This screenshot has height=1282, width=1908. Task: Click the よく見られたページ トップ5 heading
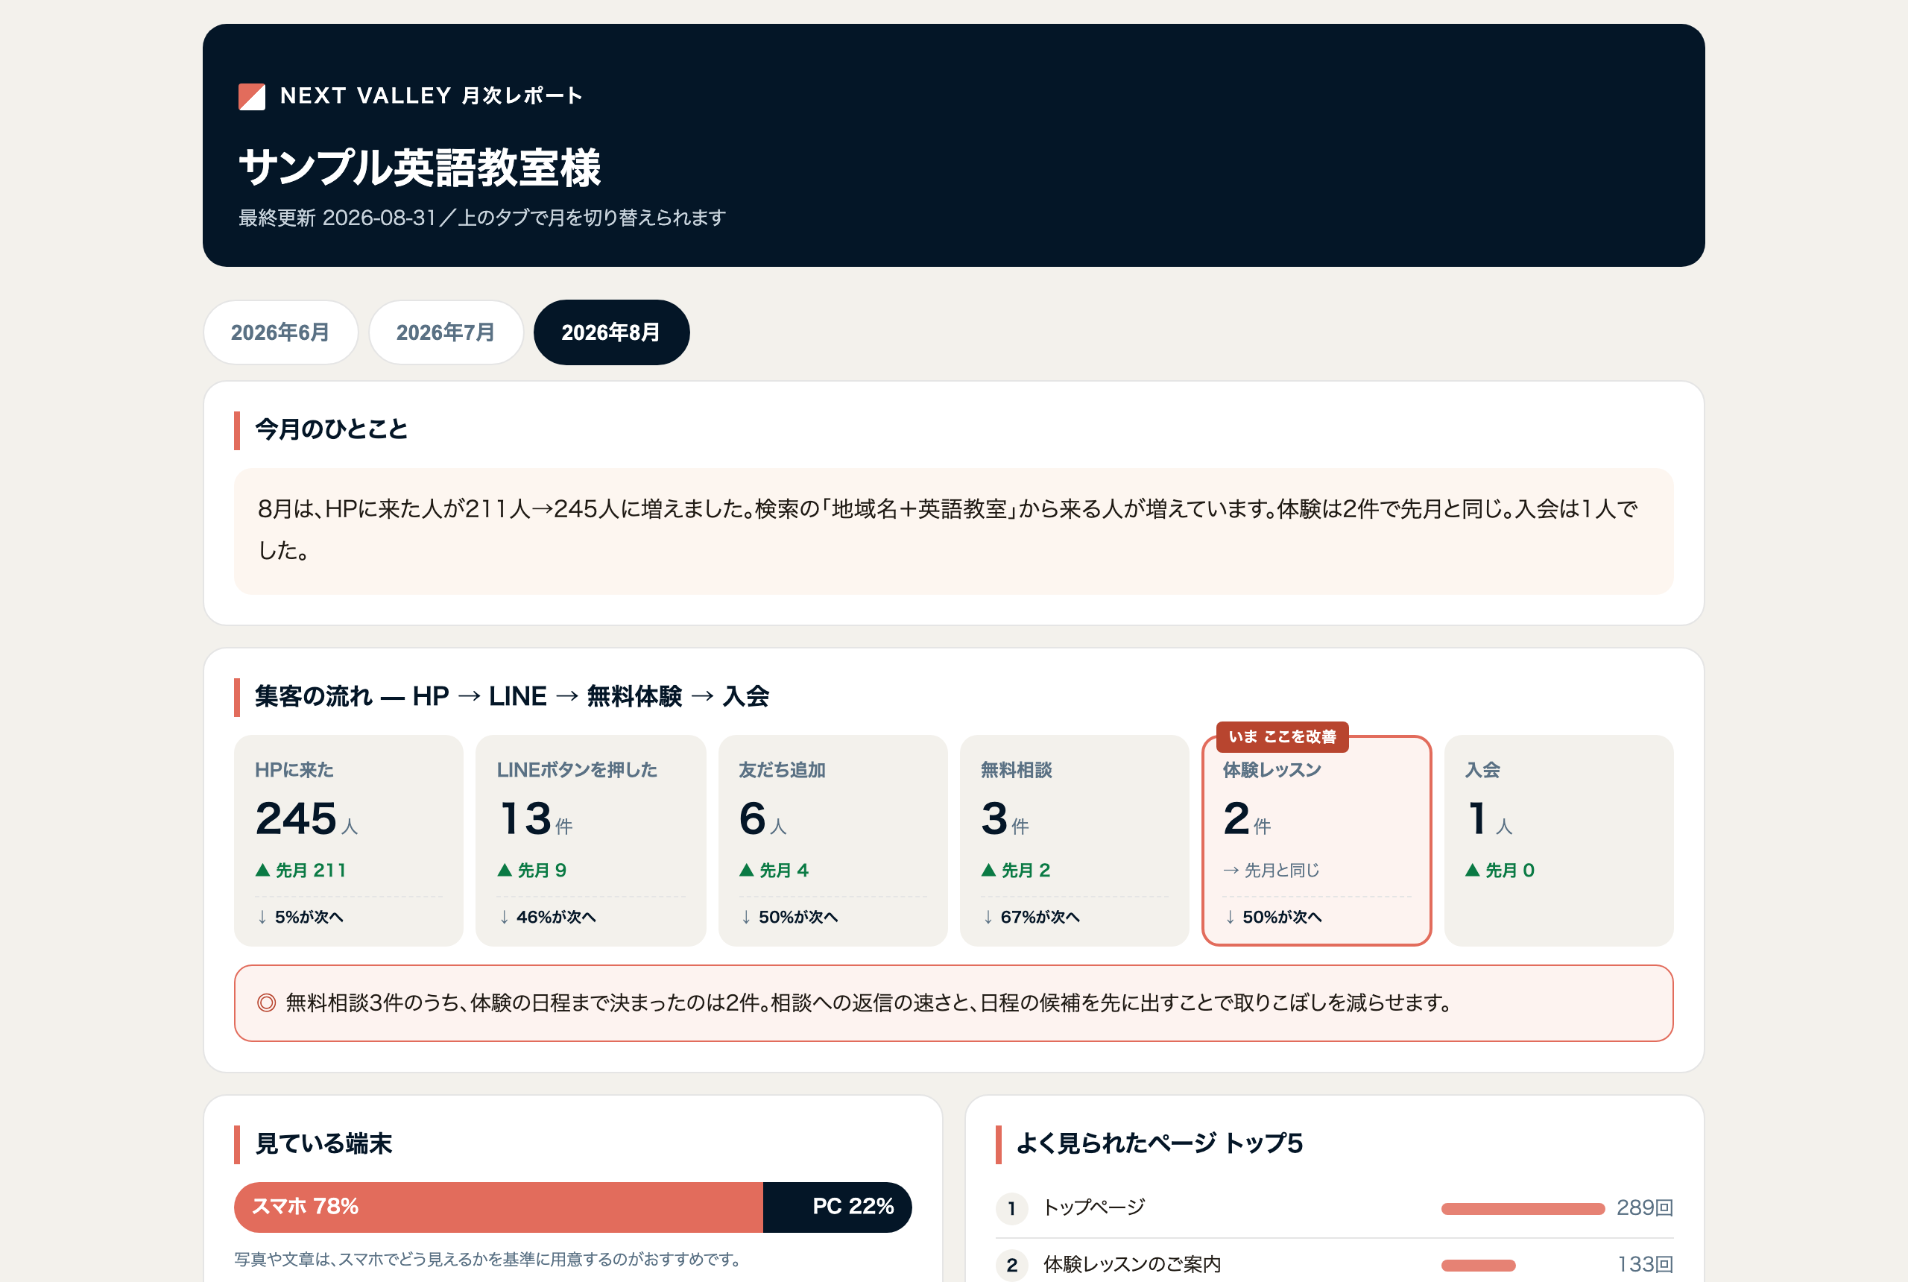click(x=1159, y=1143)
